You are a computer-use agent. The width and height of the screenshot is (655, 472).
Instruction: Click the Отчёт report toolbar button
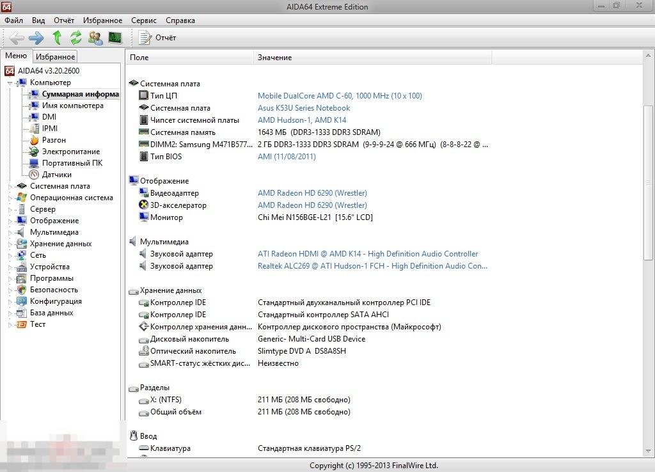point(157,38)
